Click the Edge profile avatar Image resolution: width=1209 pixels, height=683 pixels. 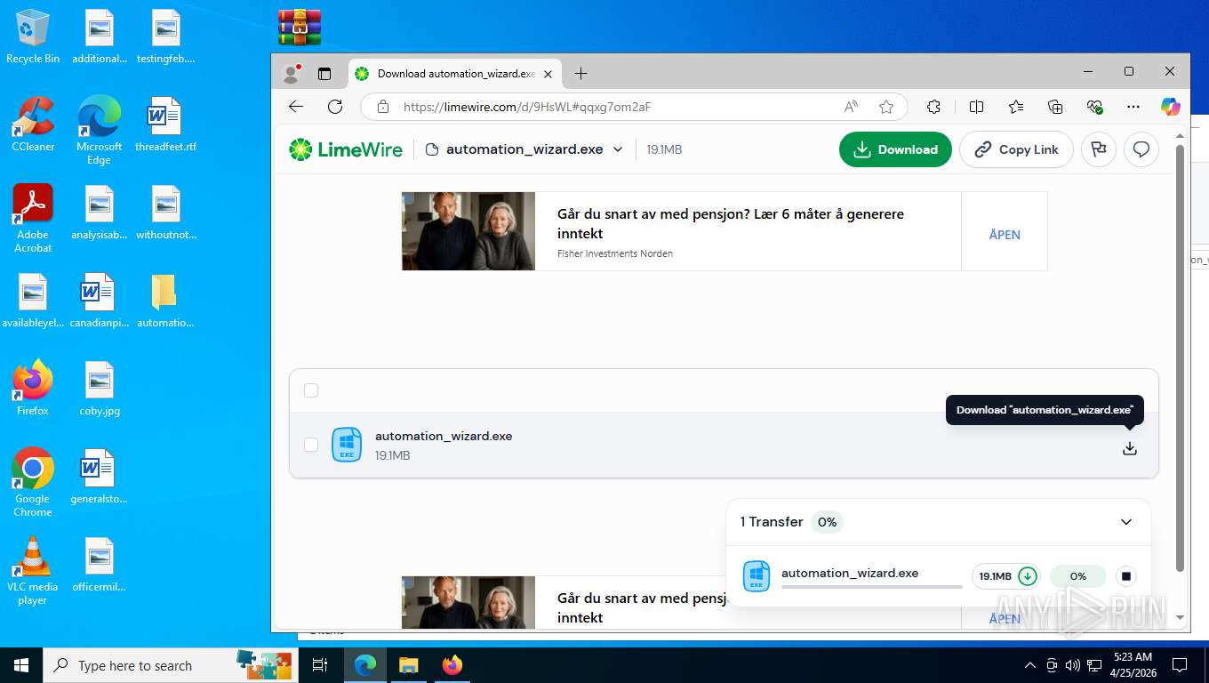[291, 74]
